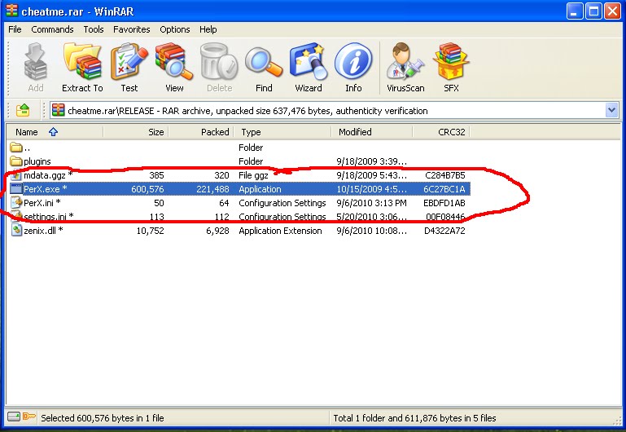Click the key icon in status bar
Image resolution: width=626 pixels, height=432 pixels.
pos(28,417)
